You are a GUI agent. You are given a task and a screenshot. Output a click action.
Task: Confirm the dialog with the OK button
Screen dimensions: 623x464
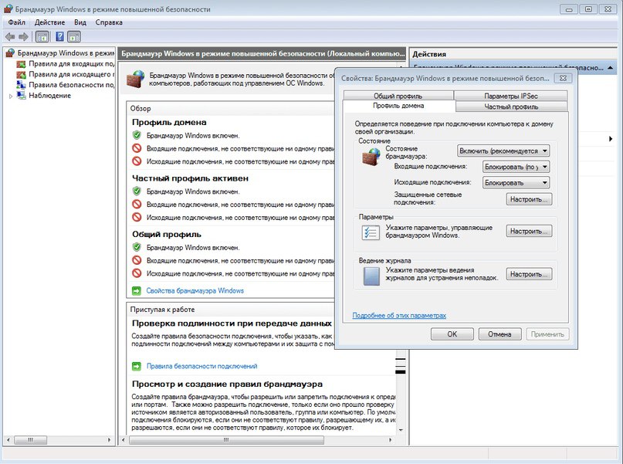tap(452, 334)
